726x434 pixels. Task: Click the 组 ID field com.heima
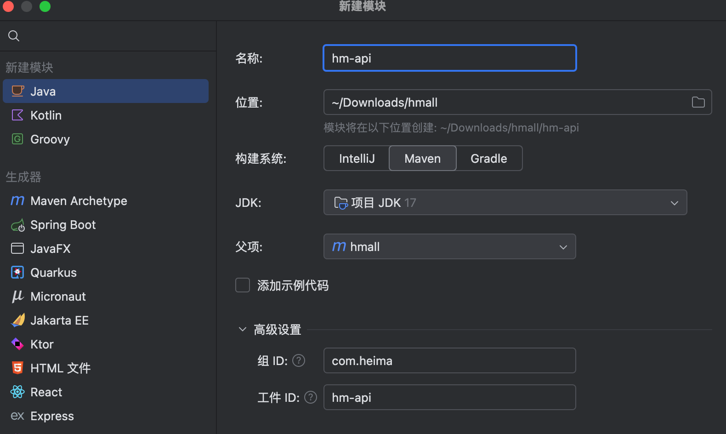(x=450, y=360)
